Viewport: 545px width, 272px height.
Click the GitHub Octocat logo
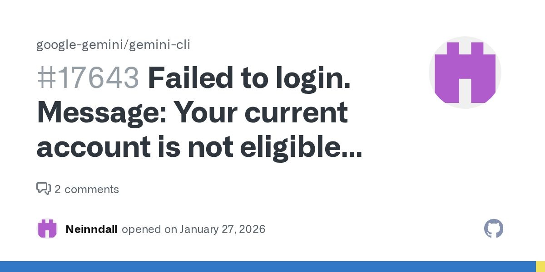(494, 229)
